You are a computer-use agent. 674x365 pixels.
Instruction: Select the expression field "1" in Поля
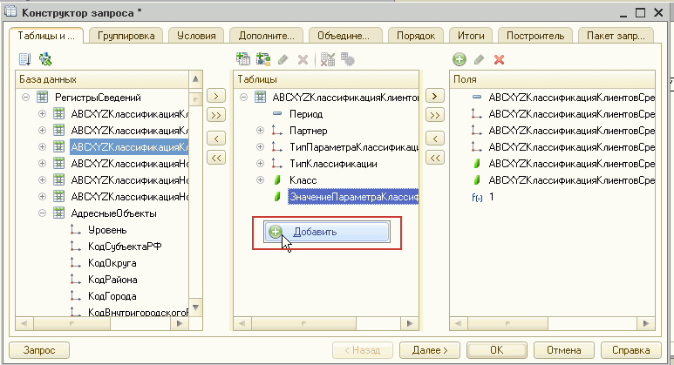[x=491, y=197]
